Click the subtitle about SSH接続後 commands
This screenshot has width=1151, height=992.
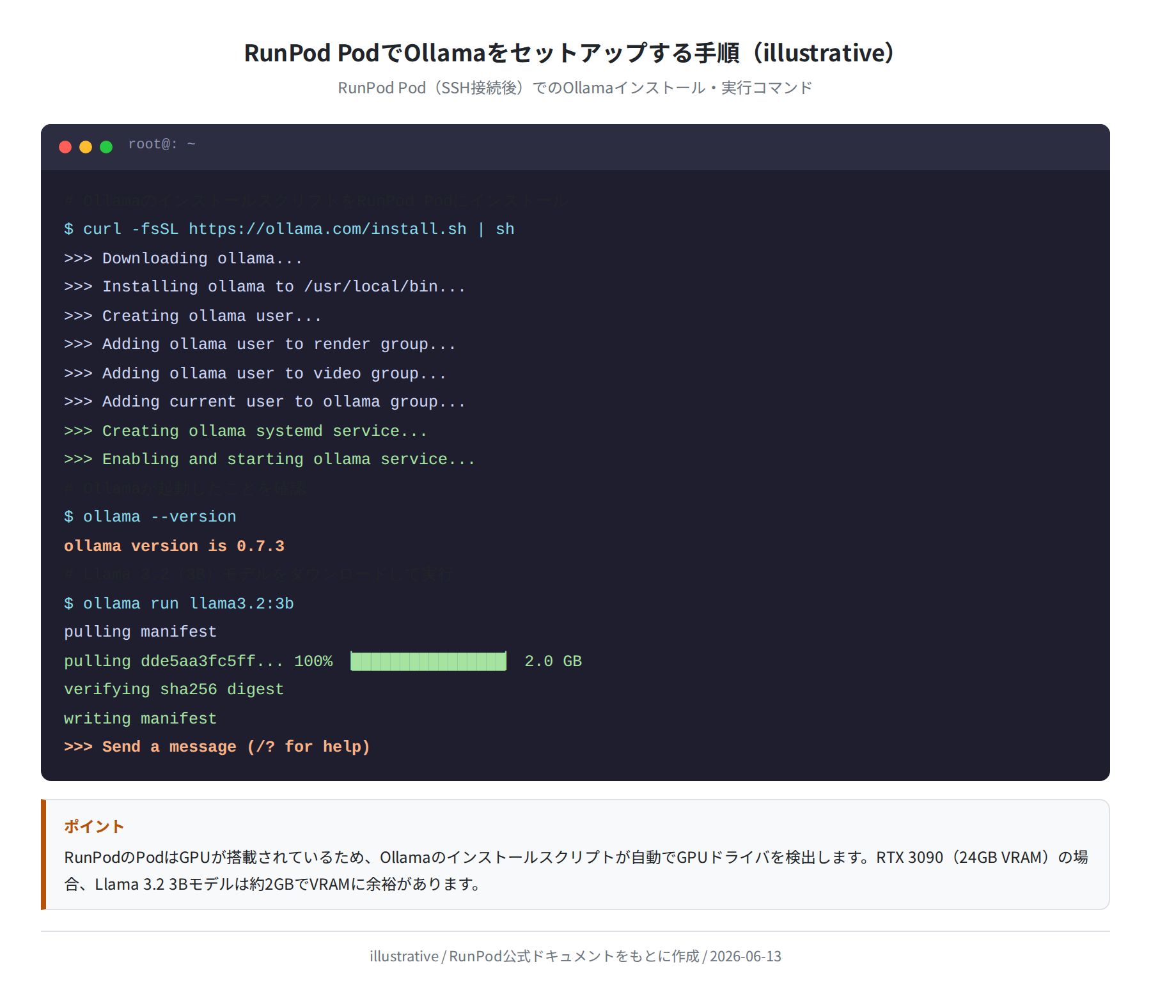tap(575, 88)
